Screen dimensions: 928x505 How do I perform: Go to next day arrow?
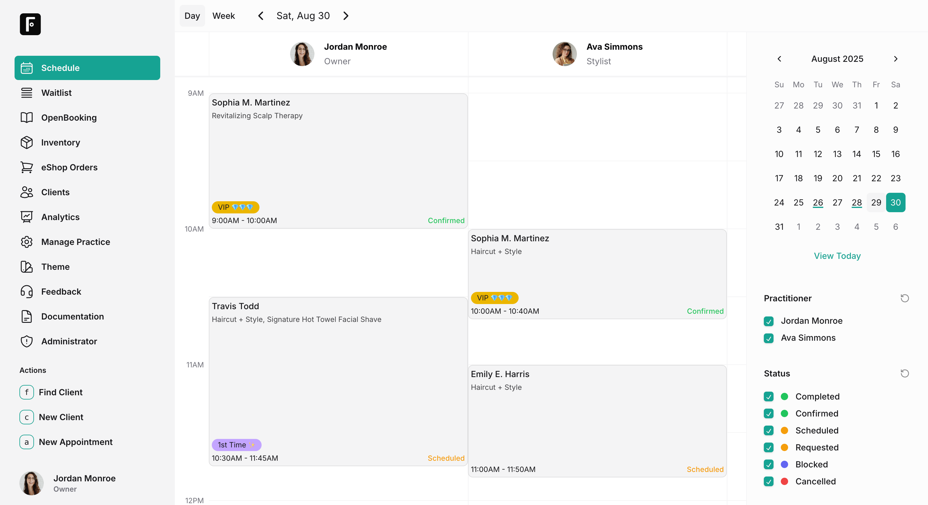346,16
